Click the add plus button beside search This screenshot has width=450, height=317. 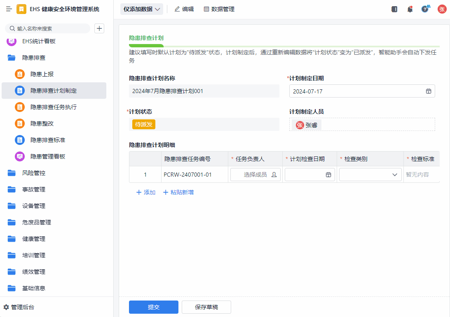99,28
